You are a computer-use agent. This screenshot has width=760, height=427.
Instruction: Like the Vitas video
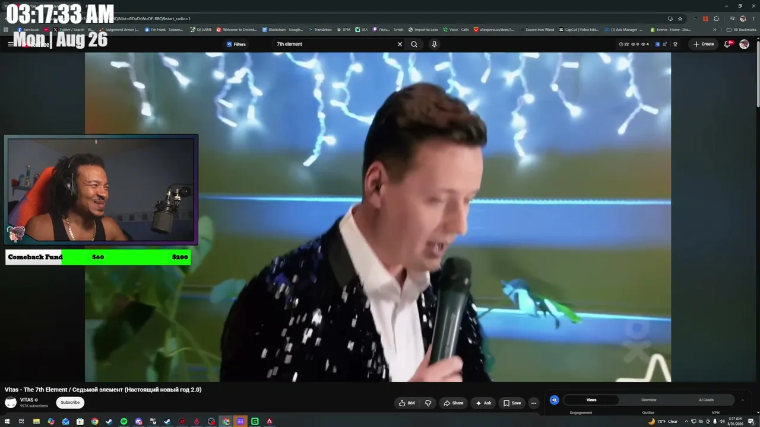(407, 403)
